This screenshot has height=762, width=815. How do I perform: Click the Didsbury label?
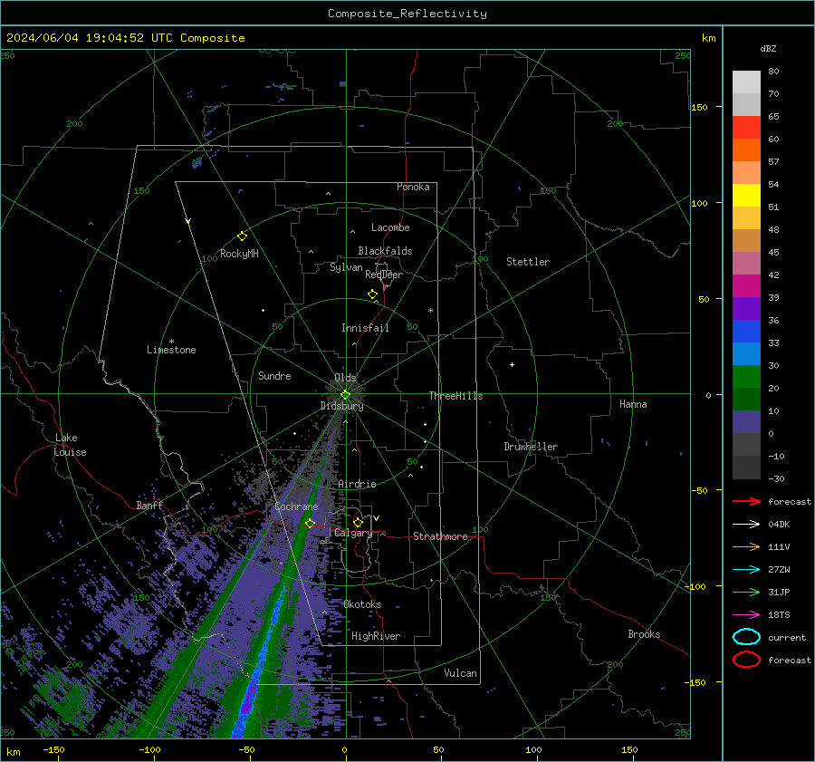341,406
